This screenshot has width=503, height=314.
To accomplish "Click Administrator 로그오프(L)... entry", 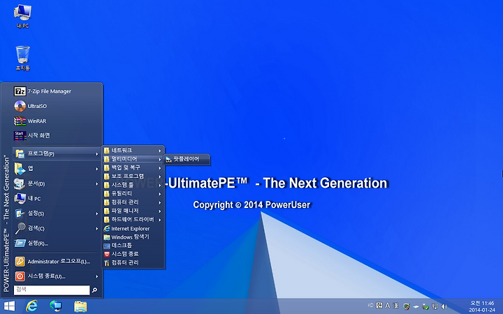I will click(57, 262).
